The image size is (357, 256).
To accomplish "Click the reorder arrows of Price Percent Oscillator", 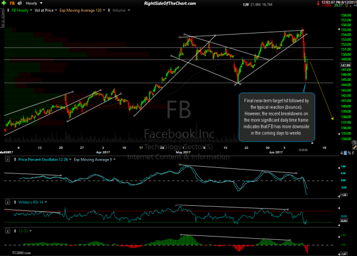I will click(x=15, y=160).
